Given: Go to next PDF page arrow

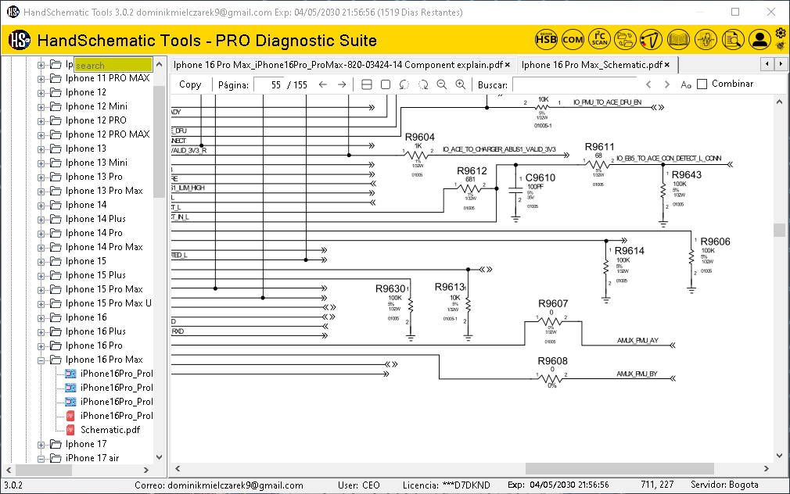Looking at the screenshot, I should pyautogui.click(x=342, y=84).
